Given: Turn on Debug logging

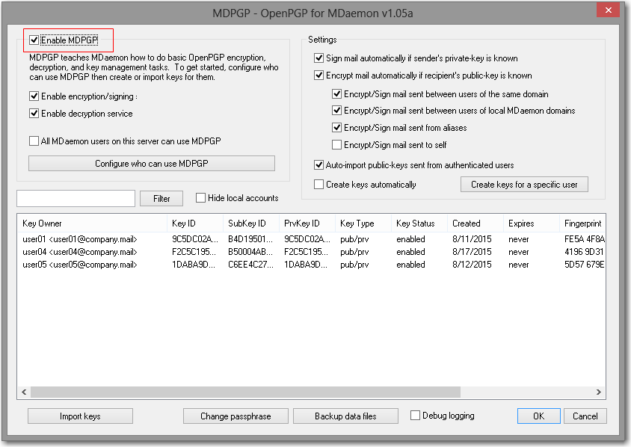Looking at the screenshot, I should [x=414, y=416].
